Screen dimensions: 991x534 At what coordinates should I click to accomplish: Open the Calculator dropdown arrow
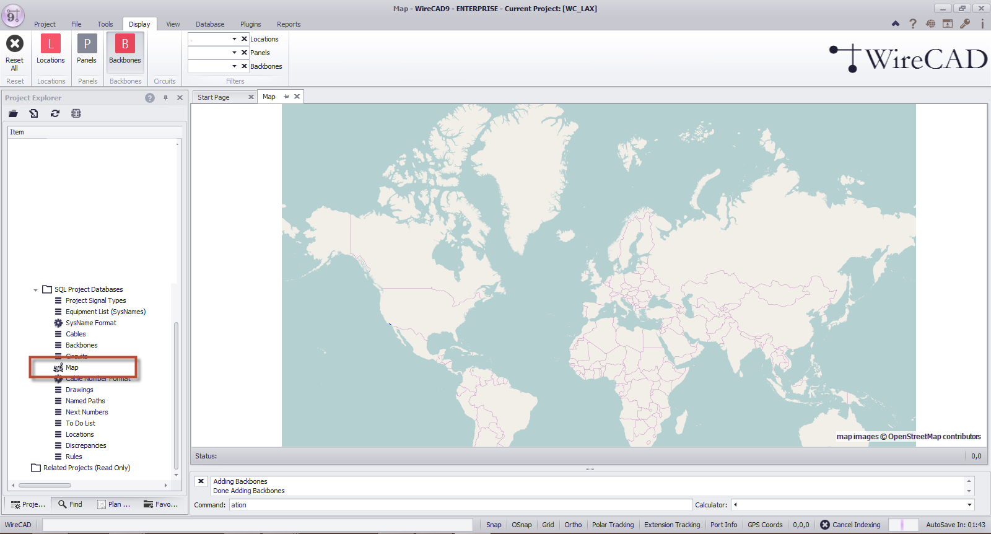pyautogui.click(x=969, y=505)
